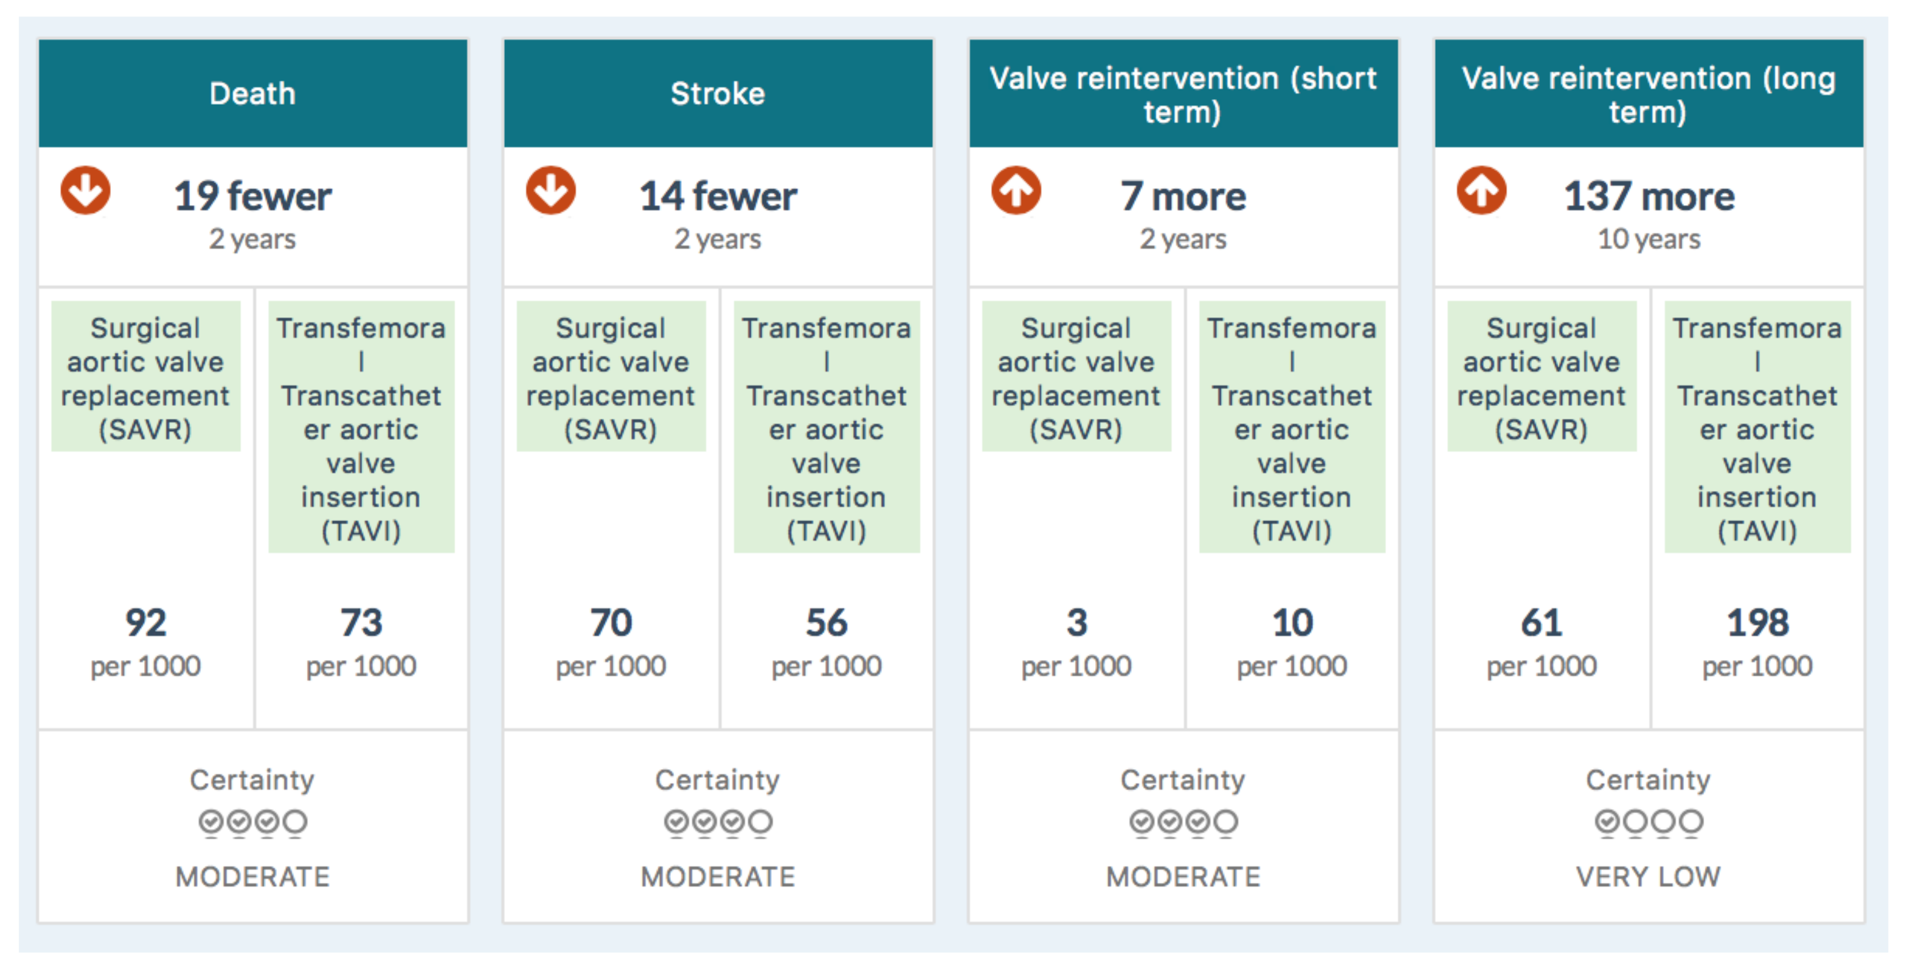This screenshot has width=1907, height=970.
Task: Click certainty circles in short term reintervention card
Action: (x=1183, y=822)
